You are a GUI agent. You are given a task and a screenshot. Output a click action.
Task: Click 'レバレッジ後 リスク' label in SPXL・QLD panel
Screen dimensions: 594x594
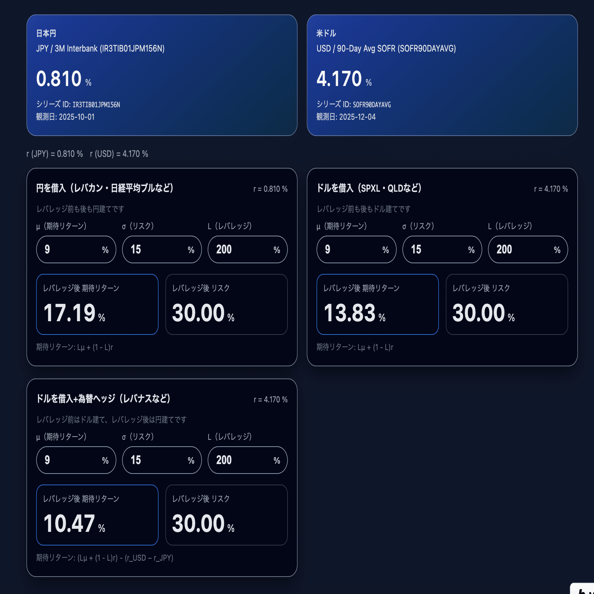click(481, 288)
